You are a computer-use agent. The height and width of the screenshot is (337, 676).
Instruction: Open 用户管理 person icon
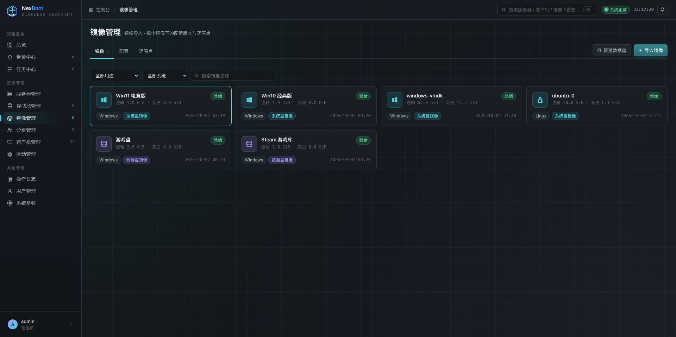(10, 191)
